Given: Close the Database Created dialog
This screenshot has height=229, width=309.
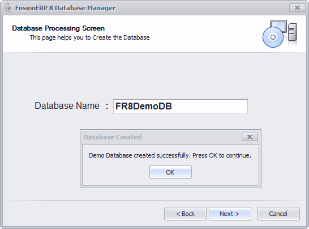Looking at the screenshot, I should pyautogui.click(x=250, y=137).
